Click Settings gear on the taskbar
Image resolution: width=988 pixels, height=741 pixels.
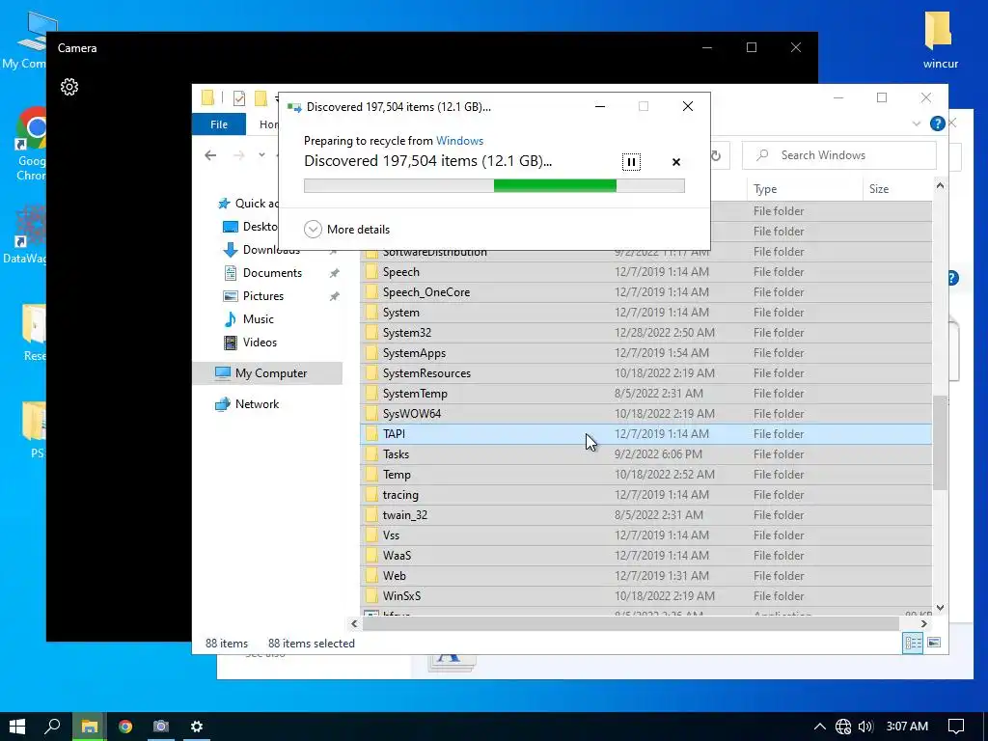click(197, 727)
